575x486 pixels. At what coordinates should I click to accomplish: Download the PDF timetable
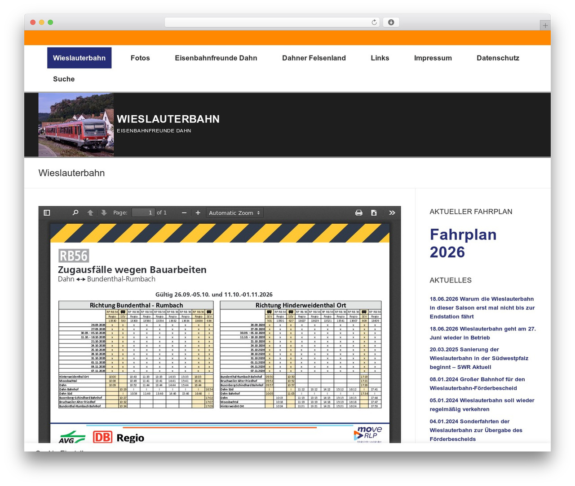(374, 213)
